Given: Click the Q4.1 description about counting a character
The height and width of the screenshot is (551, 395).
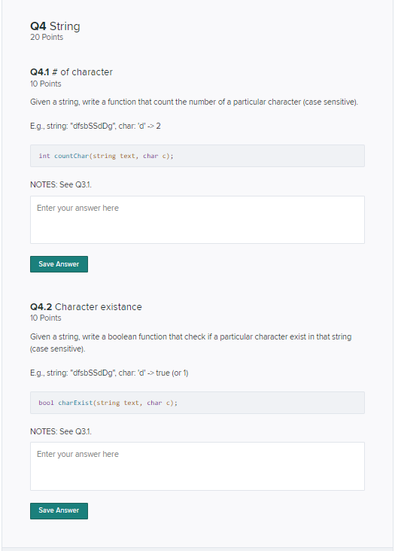Looking at the screenshot, I should coord(194,102).
